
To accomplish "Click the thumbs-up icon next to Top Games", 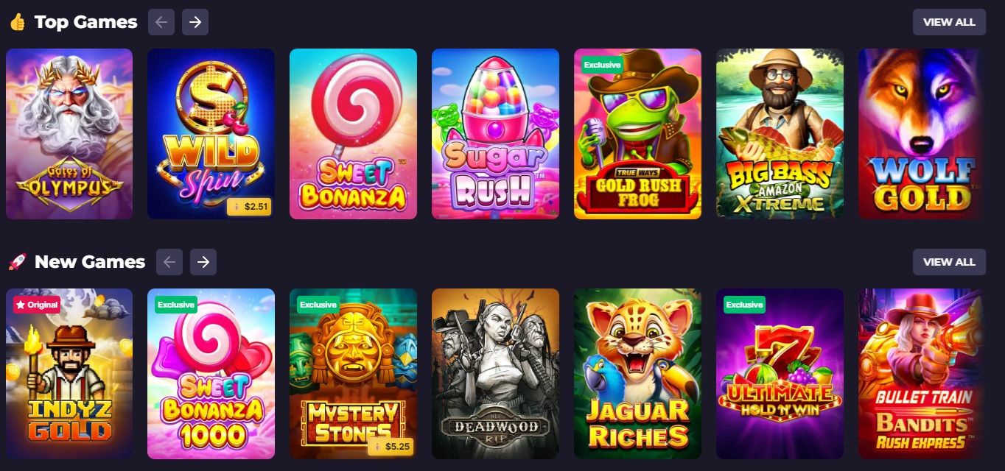I will pyautogui.click(x=18, y=22).
